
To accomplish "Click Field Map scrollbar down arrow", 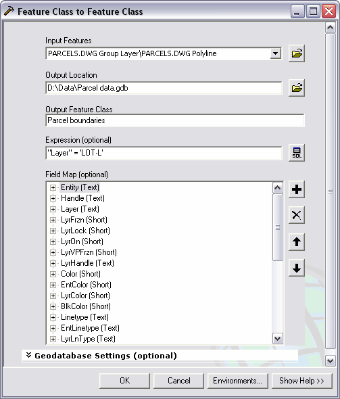I will [277, 339].
